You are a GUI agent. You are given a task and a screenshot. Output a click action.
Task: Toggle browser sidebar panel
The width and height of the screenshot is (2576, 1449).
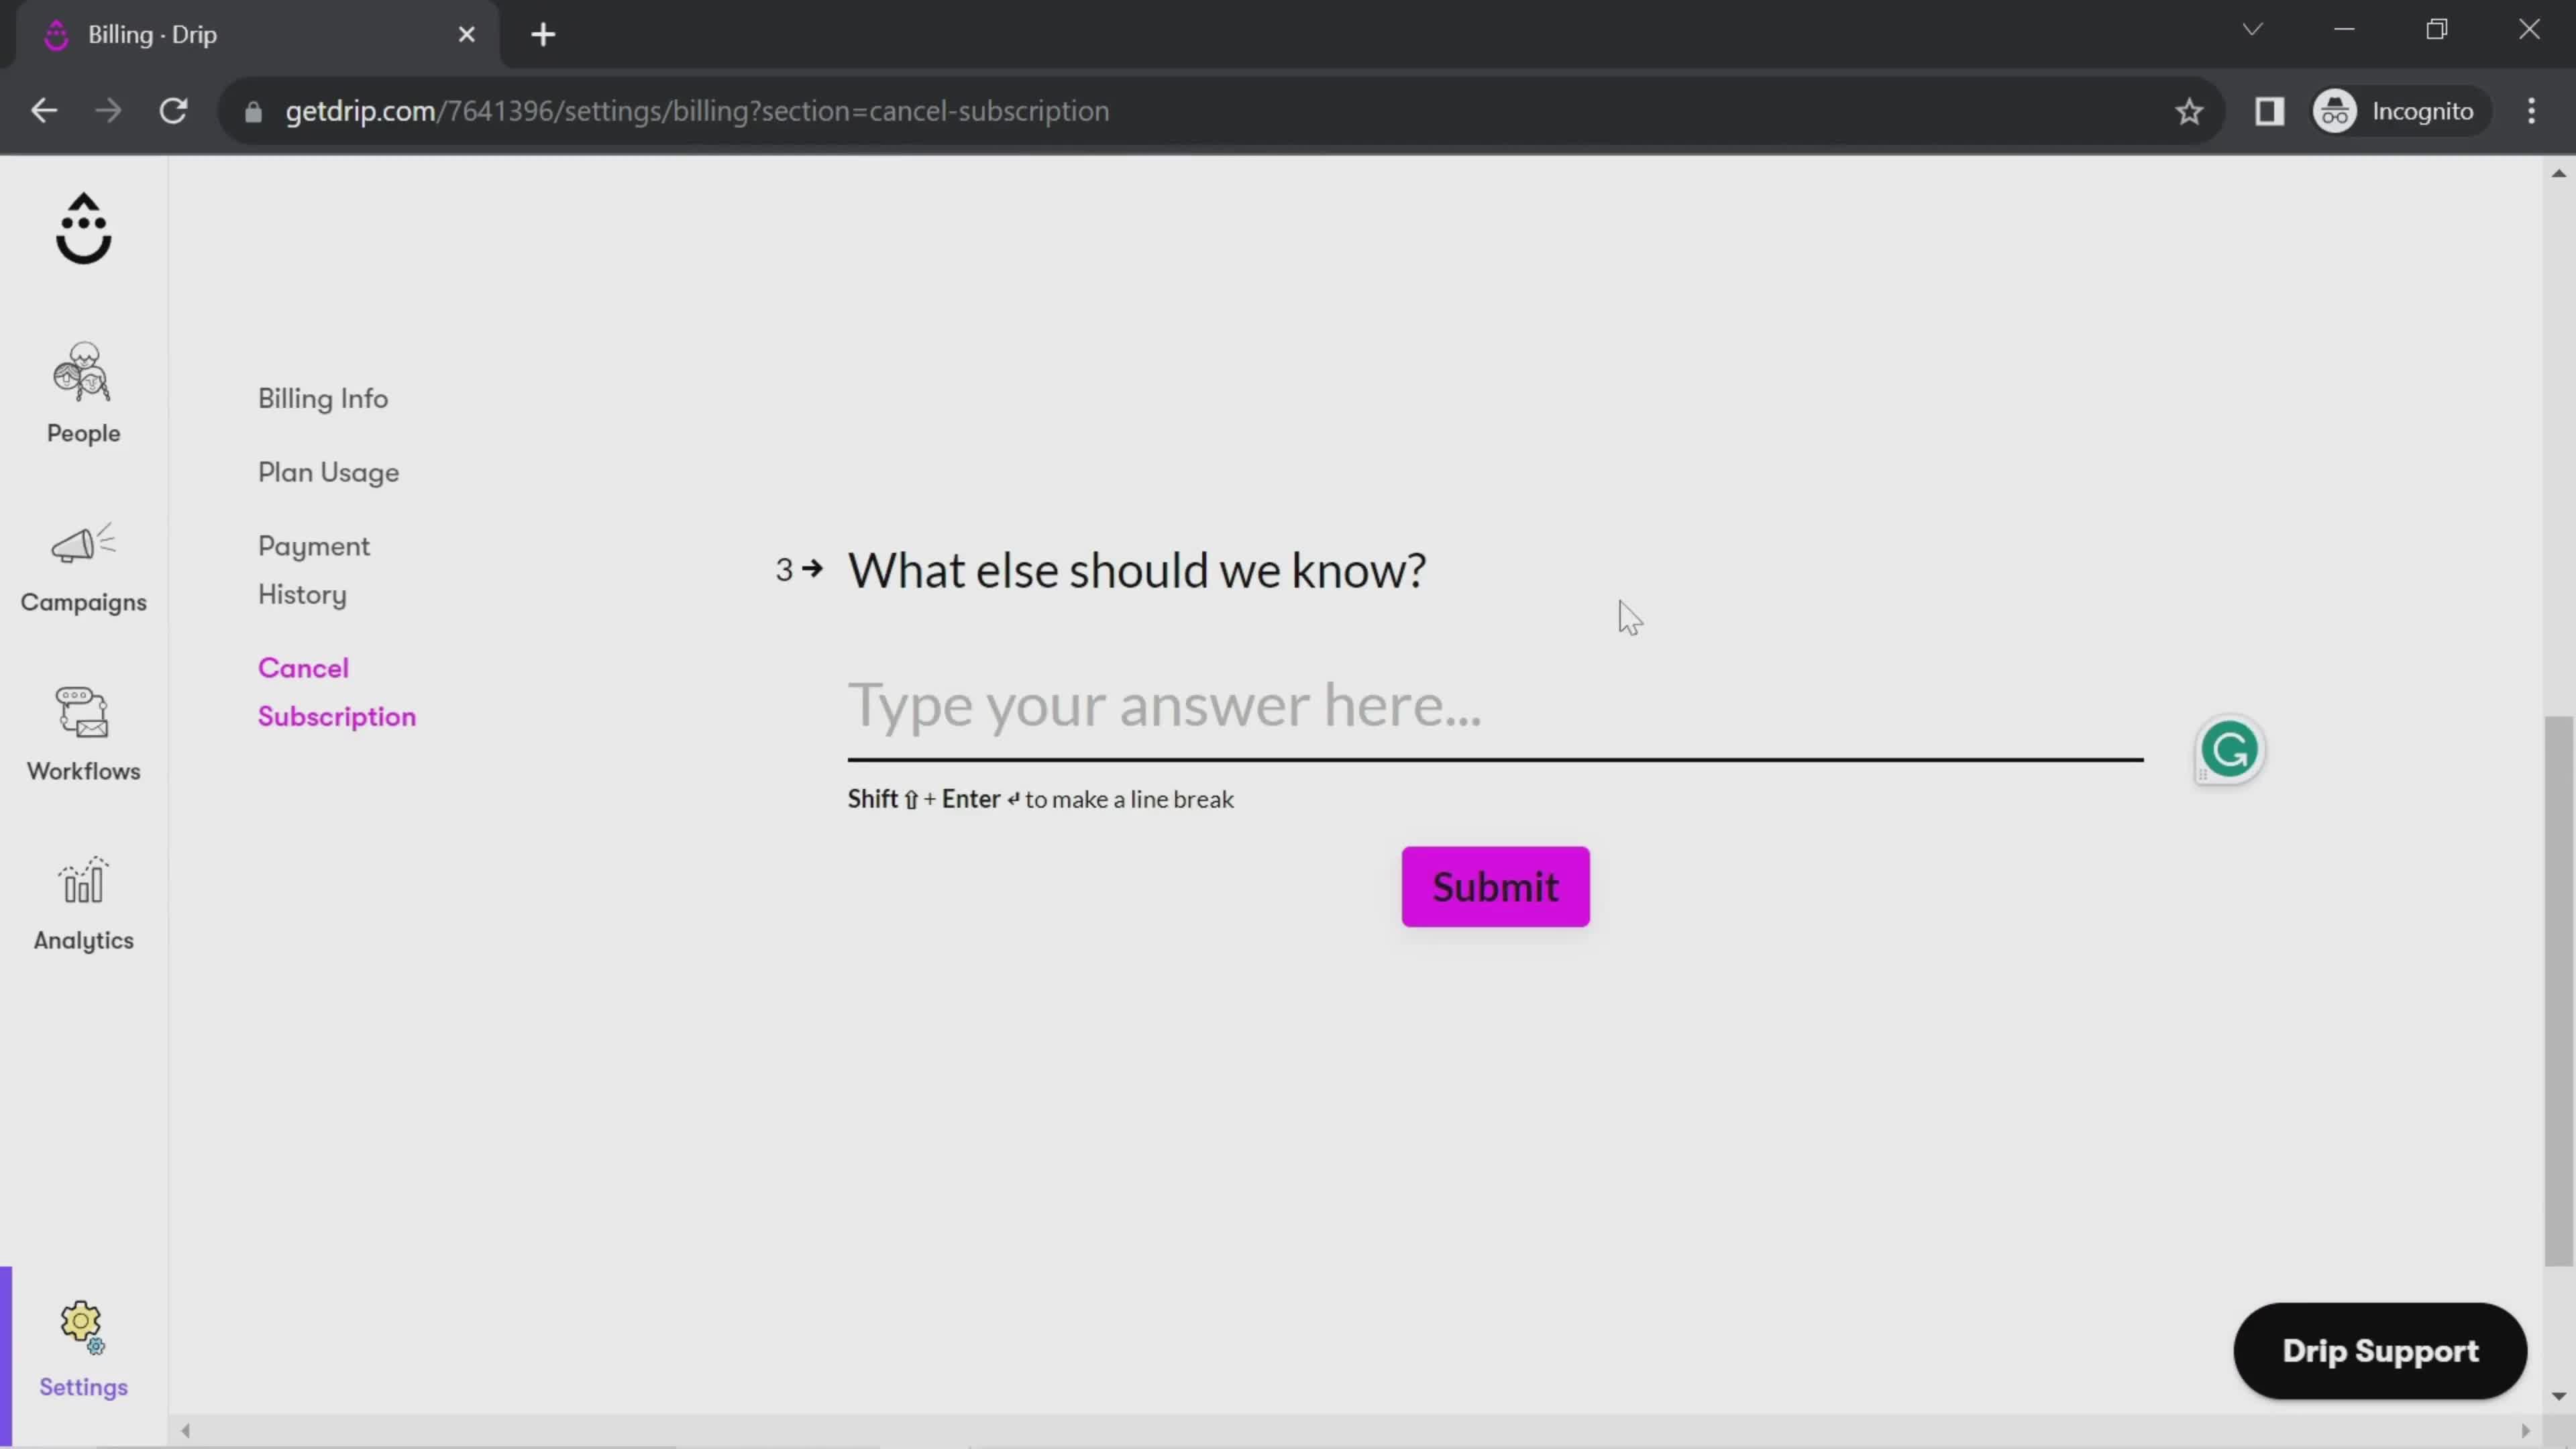tap(2270, 111)
